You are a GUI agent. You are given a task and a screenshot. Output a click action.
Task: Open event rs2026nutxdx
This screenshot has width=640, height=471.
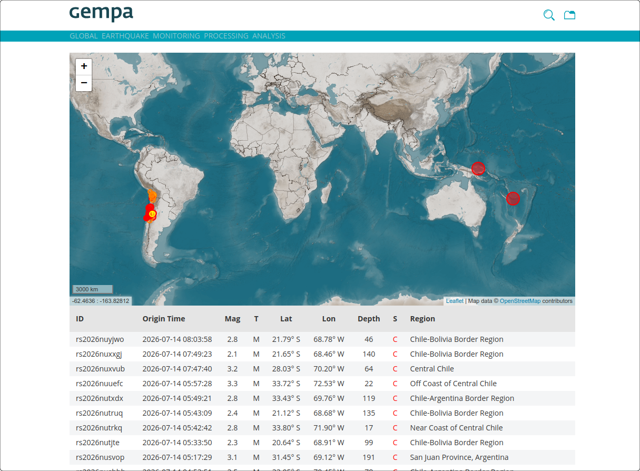pyautogui.click(x=100, y=398)
